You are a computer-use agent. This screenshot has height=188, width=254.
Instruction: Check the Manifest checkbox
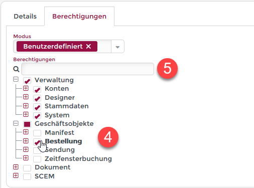coord(37,133)
